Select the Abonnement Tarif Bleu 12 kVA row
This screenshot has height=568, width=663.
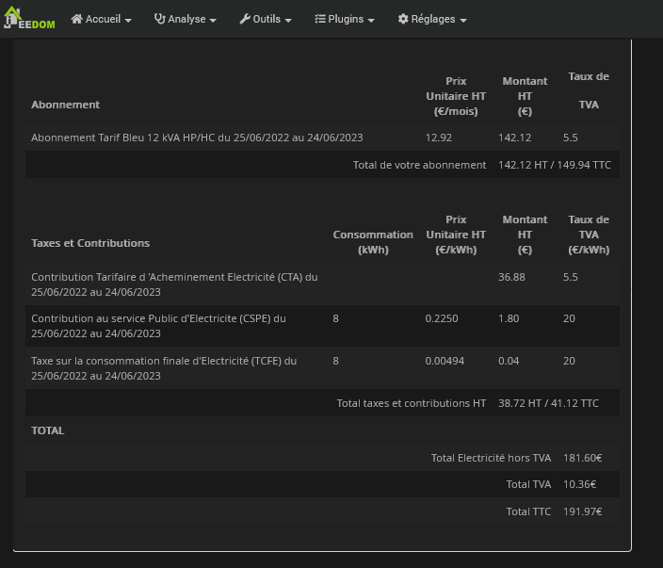197,138
